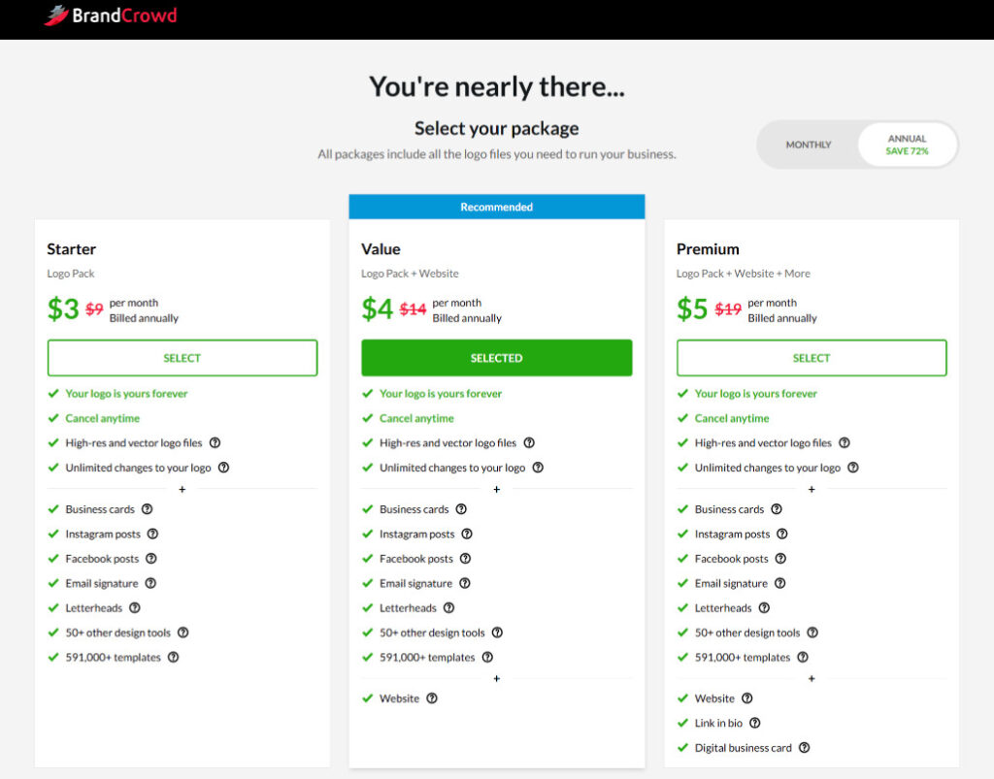Click the BrandCrowd logo in the header
Image resolution: width=994 pixels, height=779 pixels.
pos(110,16)
